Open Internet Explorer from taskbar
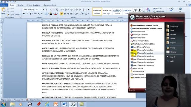 pyautogui.click(x=47, y=104)
